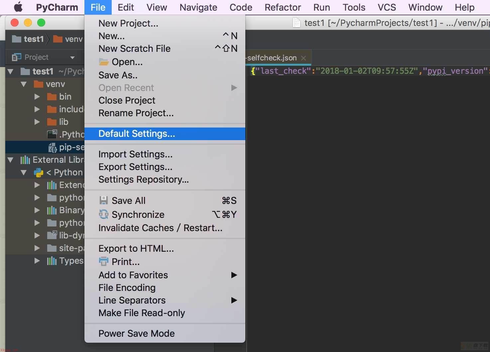The height and width of the screenshot is (352, 490).
Task: Open the Project view dropdown arrow
Action: click(72, 57)
